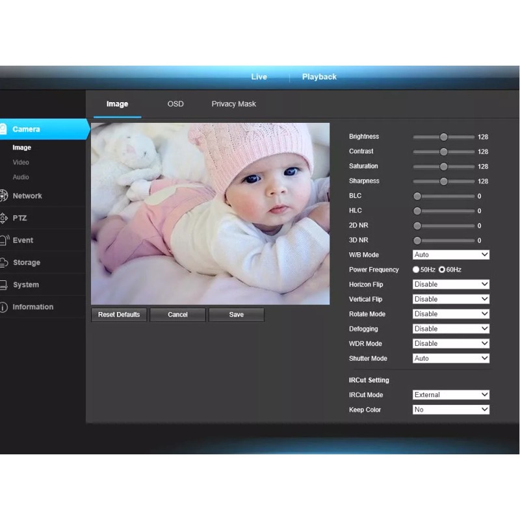Screen dimensions: 520x520
Task: Click the Save button
Action: (236, 315)
